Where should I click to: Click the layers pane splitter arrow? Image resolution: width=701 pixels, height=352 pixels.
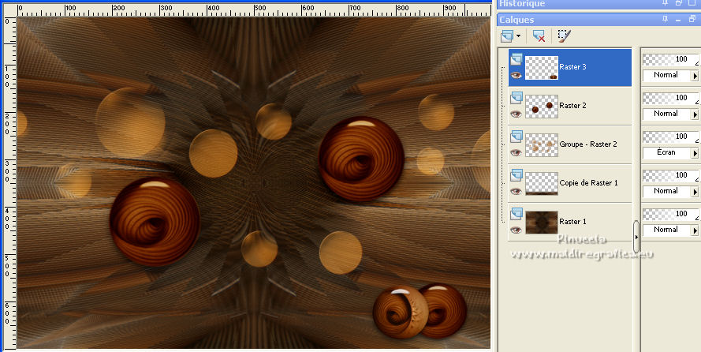pos(636,237)
